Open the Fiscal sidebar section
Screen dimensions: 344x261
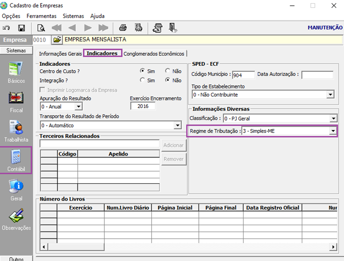click(16, 102)
